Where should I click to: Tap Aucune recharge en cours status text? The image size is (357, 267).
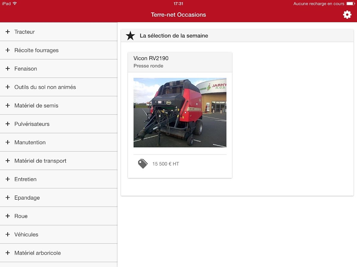319,4
